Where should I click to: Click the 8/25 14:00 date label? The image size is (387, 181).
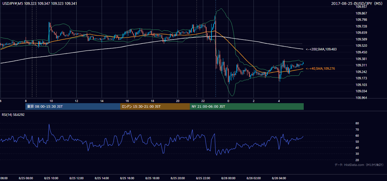tap(102, 178)
